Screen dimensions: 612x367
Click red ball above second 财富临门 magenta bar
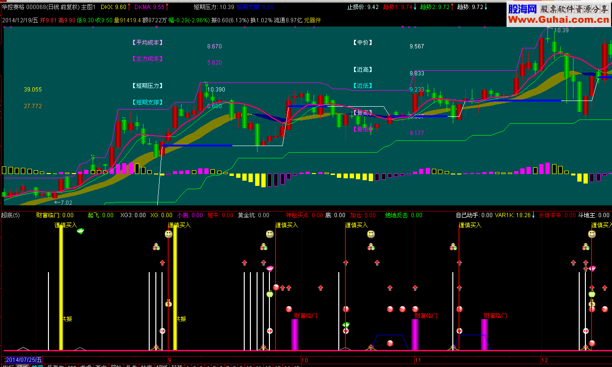coord(415,309)
